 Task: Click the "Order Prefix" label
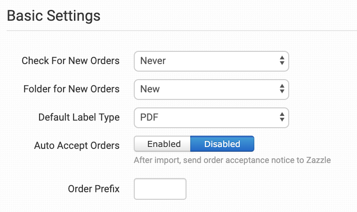(x=94, y=189)
